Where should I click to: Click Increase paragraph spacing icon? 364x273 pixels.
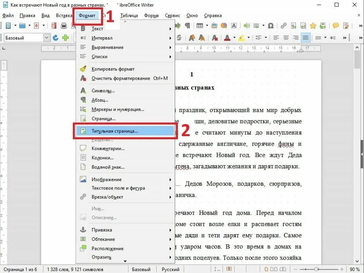pyautogui.click(x=333, y=38)
